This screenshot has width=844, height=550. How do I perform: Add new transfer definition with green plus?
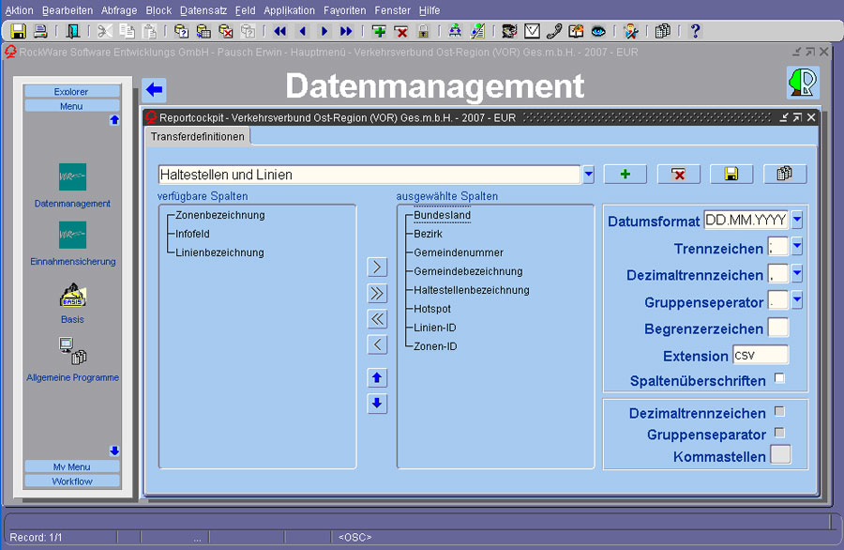coord(625,174)
